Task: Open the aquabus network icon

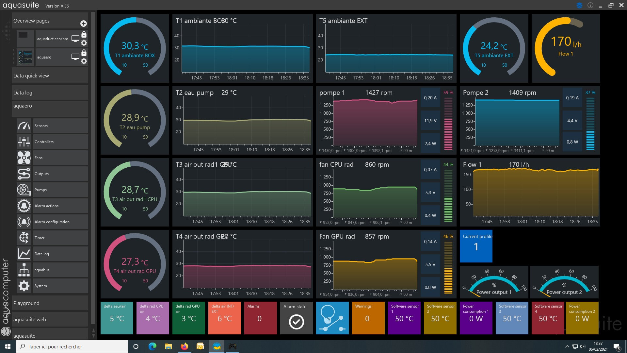Action: (x=24, y=270)
